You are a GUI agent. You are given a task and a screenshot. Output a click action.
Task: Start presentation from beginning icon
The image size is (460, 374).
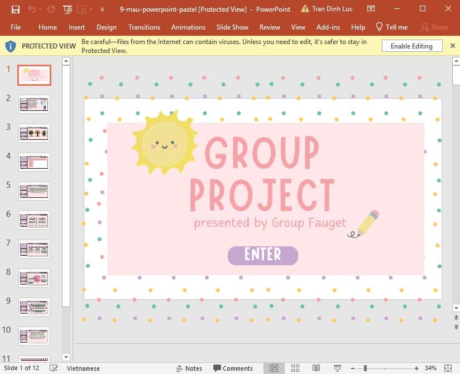(x=68, y=9)
